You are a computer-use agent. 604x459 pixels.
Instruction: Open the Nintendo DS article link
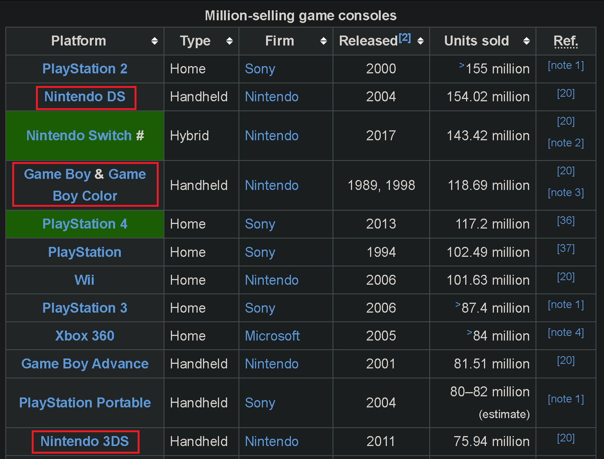pos(85,97)
